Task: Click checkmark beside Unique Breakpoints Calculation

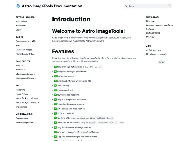Action: pyautogui.click(x=55, y=99)
